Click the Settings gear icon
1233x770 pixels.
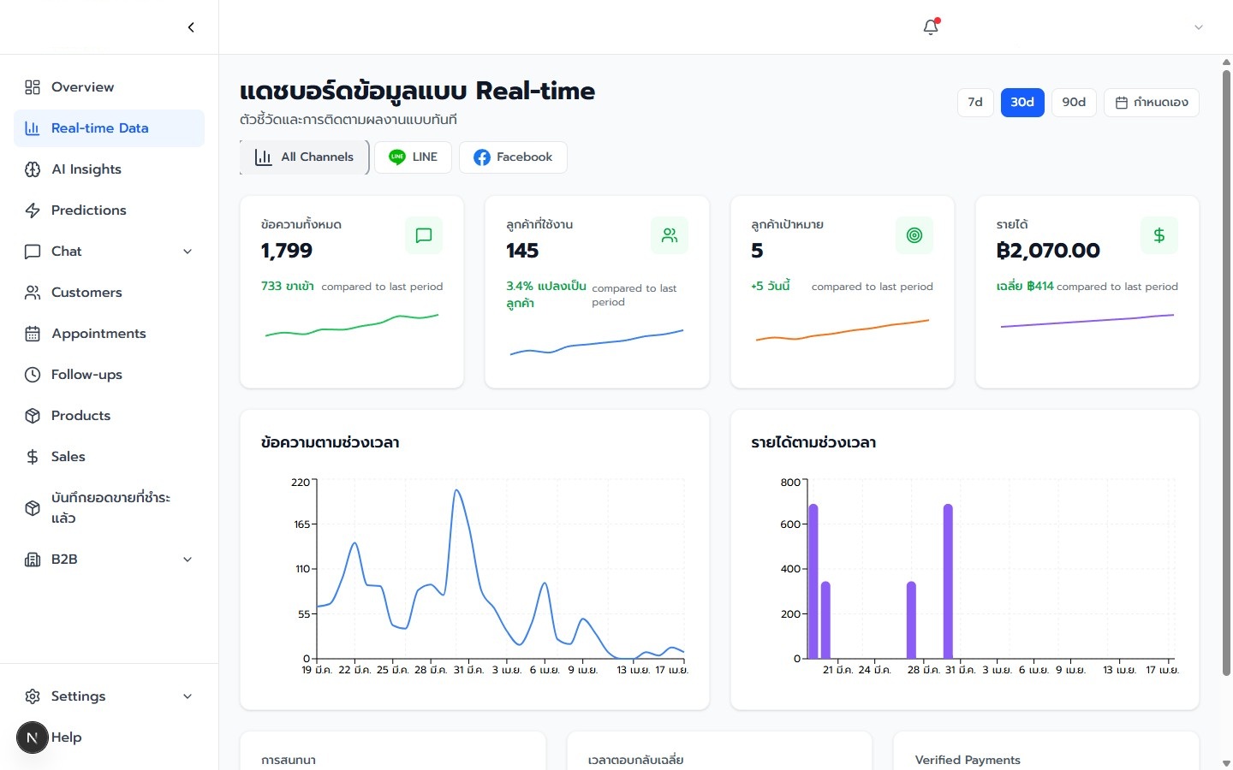tap(33, 696)
